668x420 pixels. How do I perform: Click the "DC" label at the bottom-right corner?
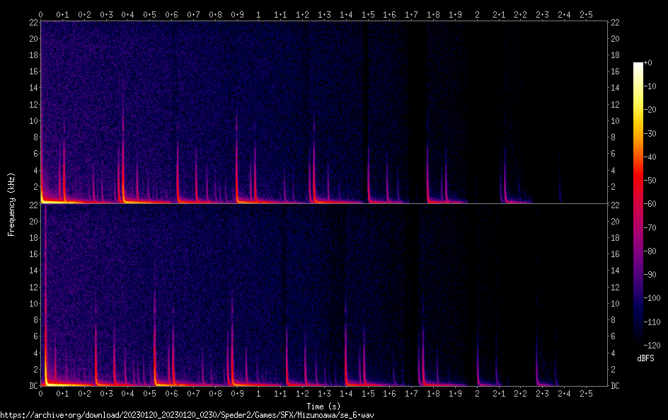pyautogui.click(x=616, y=385)
